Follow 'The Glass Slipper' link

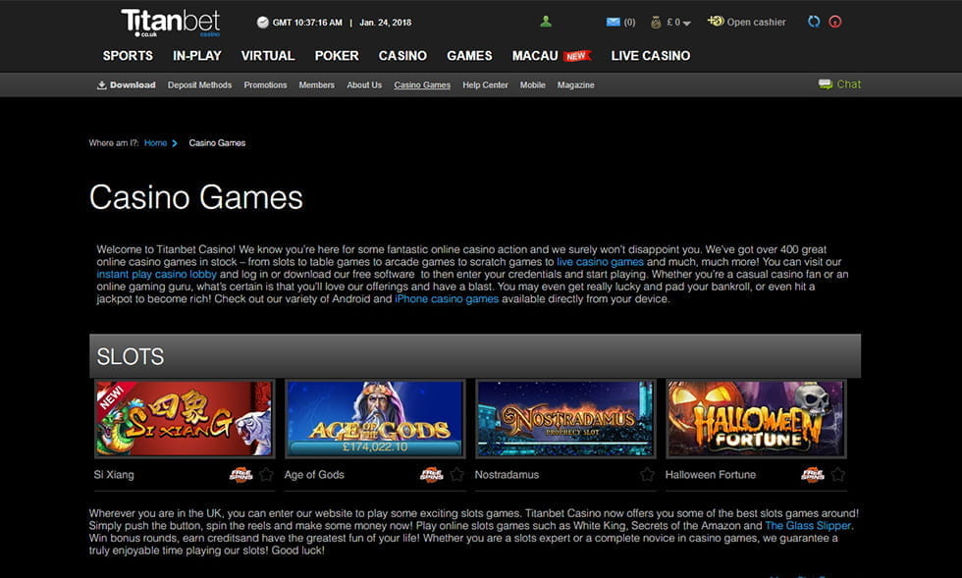pyautogui.click(x=808, y=526)
